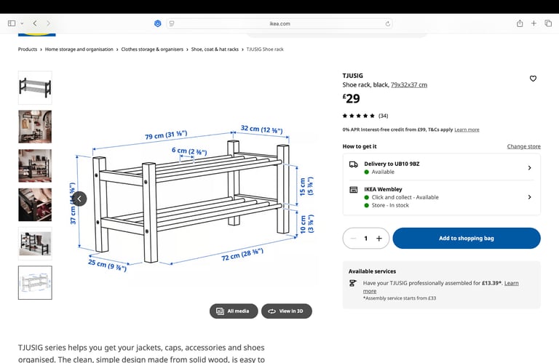Open the Safari share icon
Image resolution: width=559 pixels, height=363 pixels.
click(520, 23)
